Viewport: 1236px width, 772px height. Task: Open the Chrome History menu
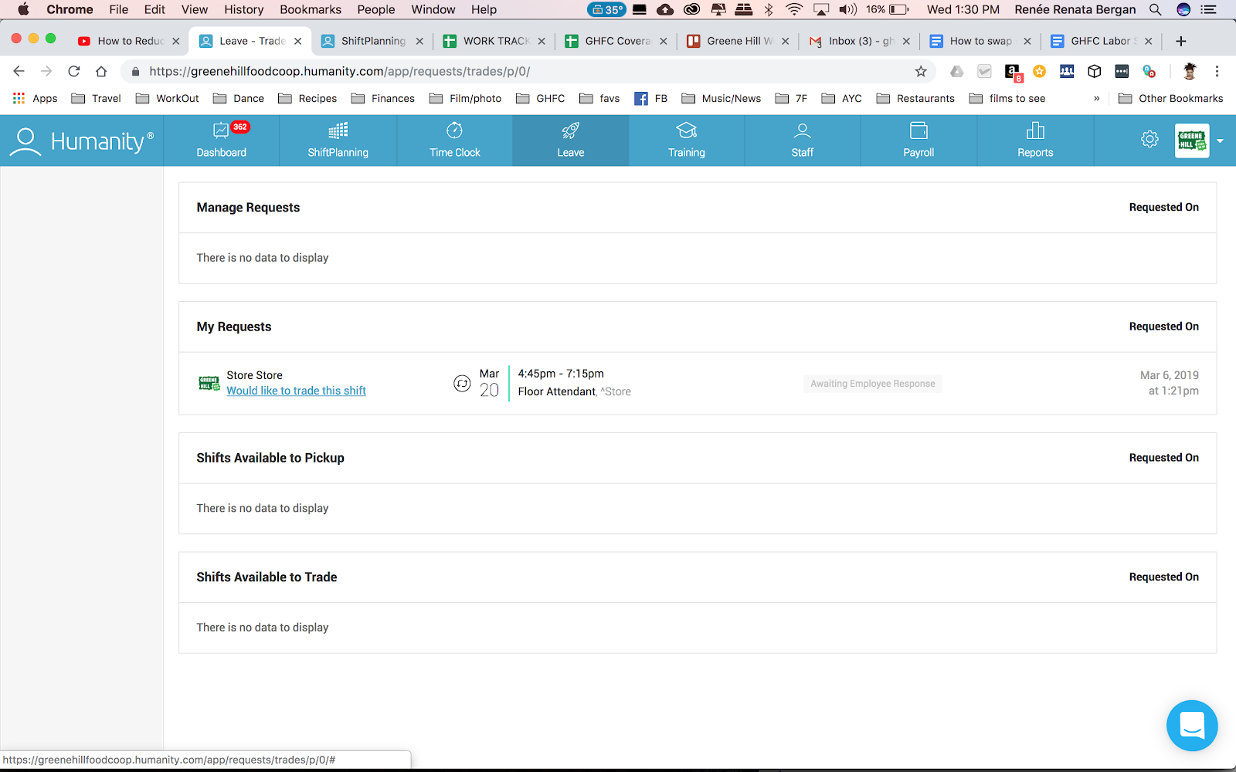tap(243, 9)
